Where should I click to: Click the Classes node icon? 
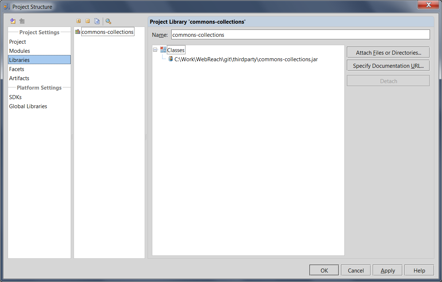click(163, 50)
